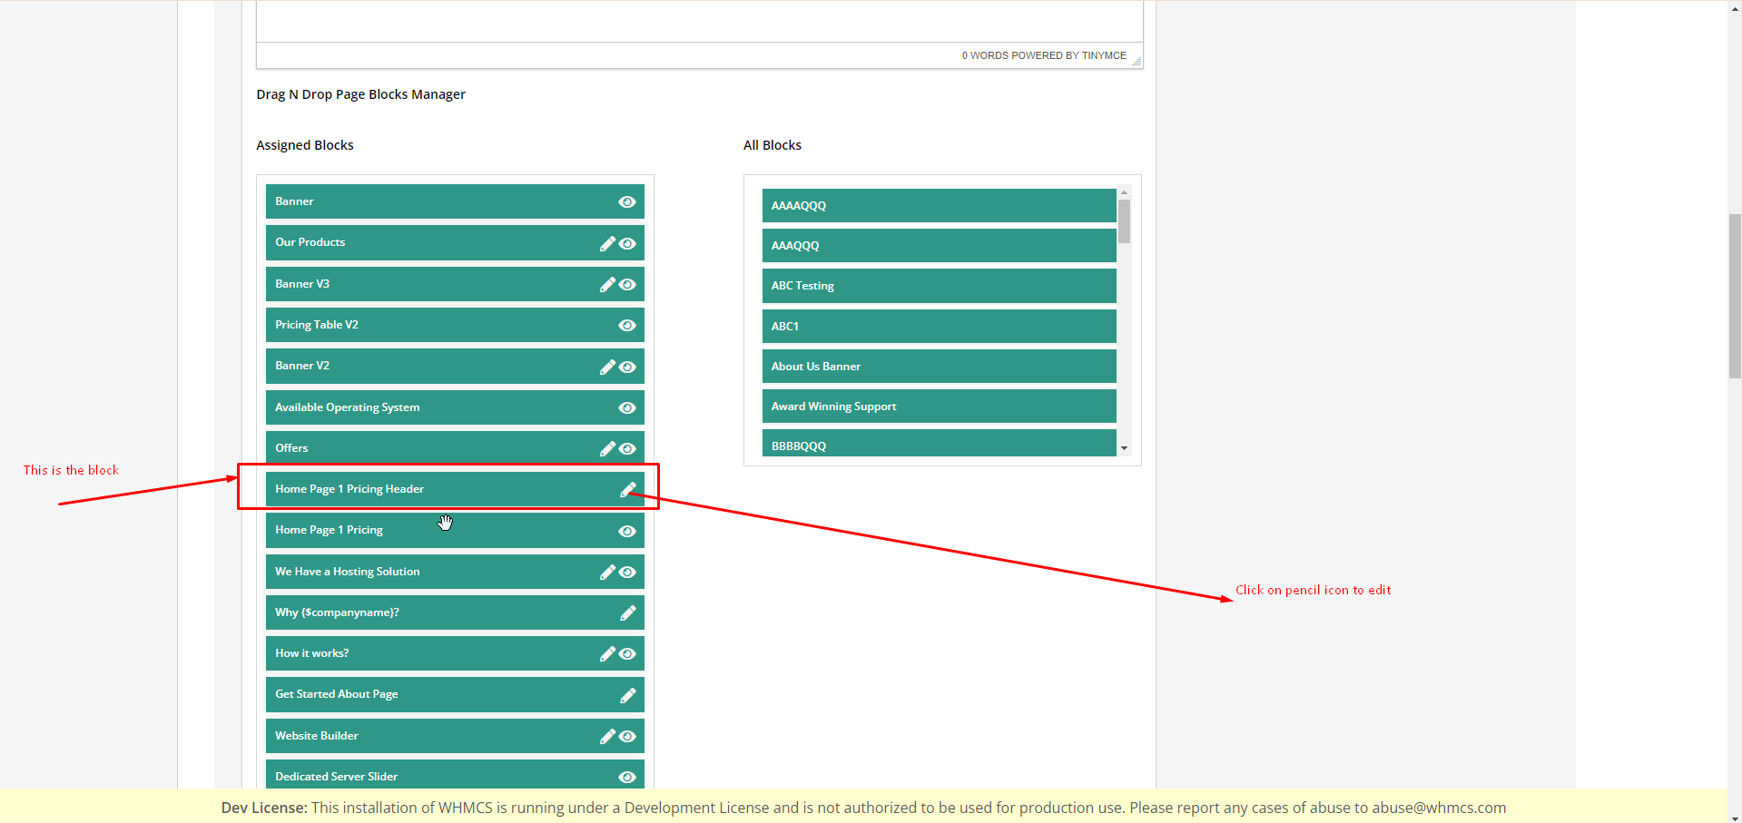The width and height of the screenshot is (1742, 823).
Task: Open editor for Banner V2 block
Action: [607, 367]
